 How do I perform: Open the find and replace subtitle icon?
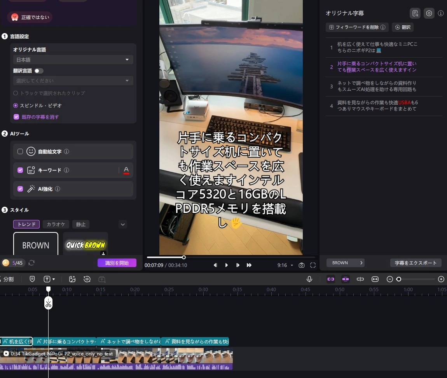tap(415, 13)
